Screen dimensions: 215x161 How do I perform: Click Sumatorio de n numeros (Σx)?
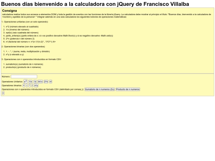(100, 89)
